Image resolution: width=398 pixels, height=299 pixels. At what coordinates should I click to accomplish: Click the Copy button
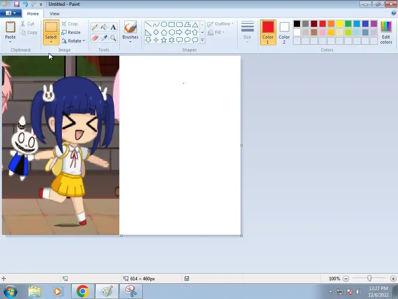coord(29,32)
